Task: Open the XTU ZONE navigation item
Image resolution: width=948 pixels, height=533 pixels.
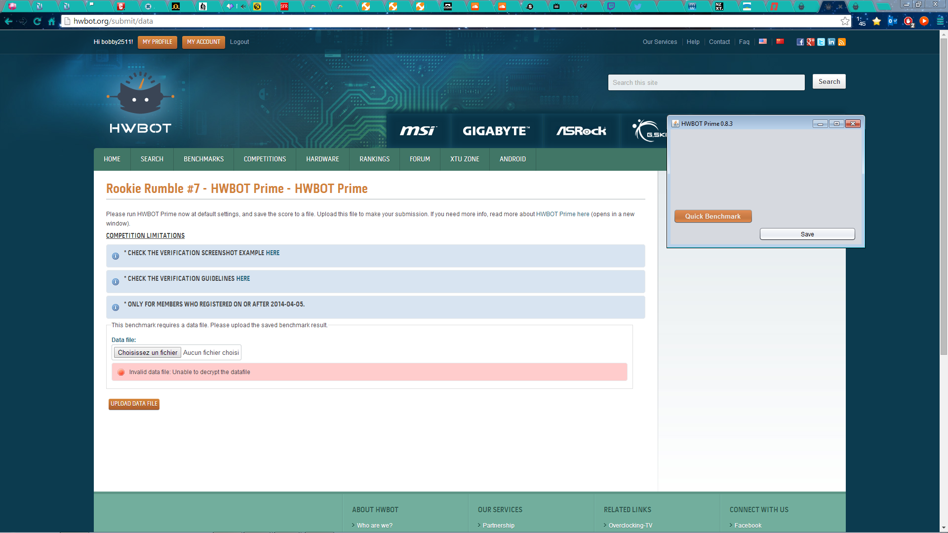Action: pyautogui.click(x=465, y=159)
